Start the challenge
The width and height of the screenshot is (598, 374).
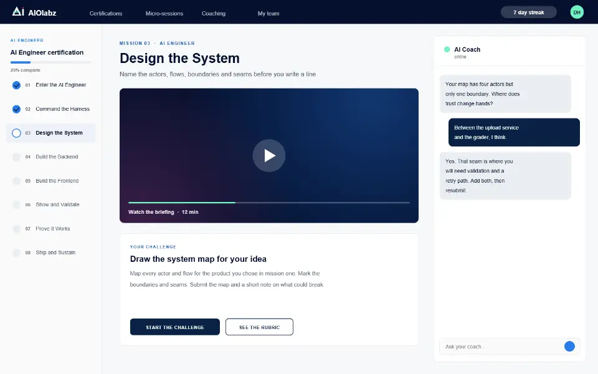click(x=174, y=327)
